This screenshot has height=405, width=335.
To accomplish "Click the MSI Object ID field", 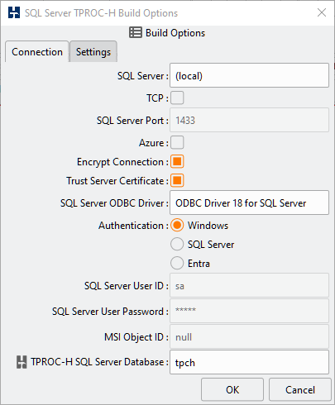I will [x=249, y=336].
